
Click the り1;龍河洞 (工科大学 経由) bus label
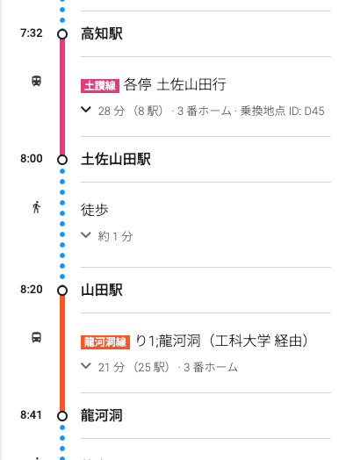[222, 341]
